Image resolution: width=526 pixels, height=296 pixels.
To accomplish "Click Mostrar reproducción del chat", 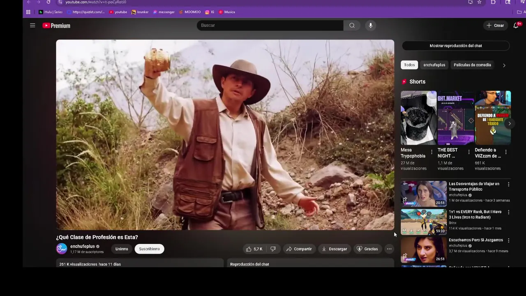I will (x=456, y=46).
